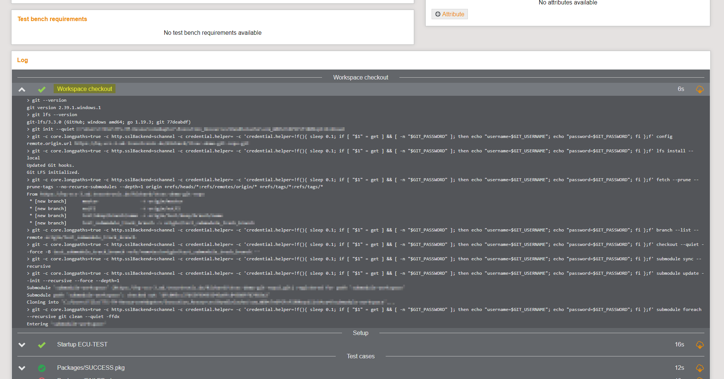Expand the Startup ECU-TEST step

click(x=22, y=345)
